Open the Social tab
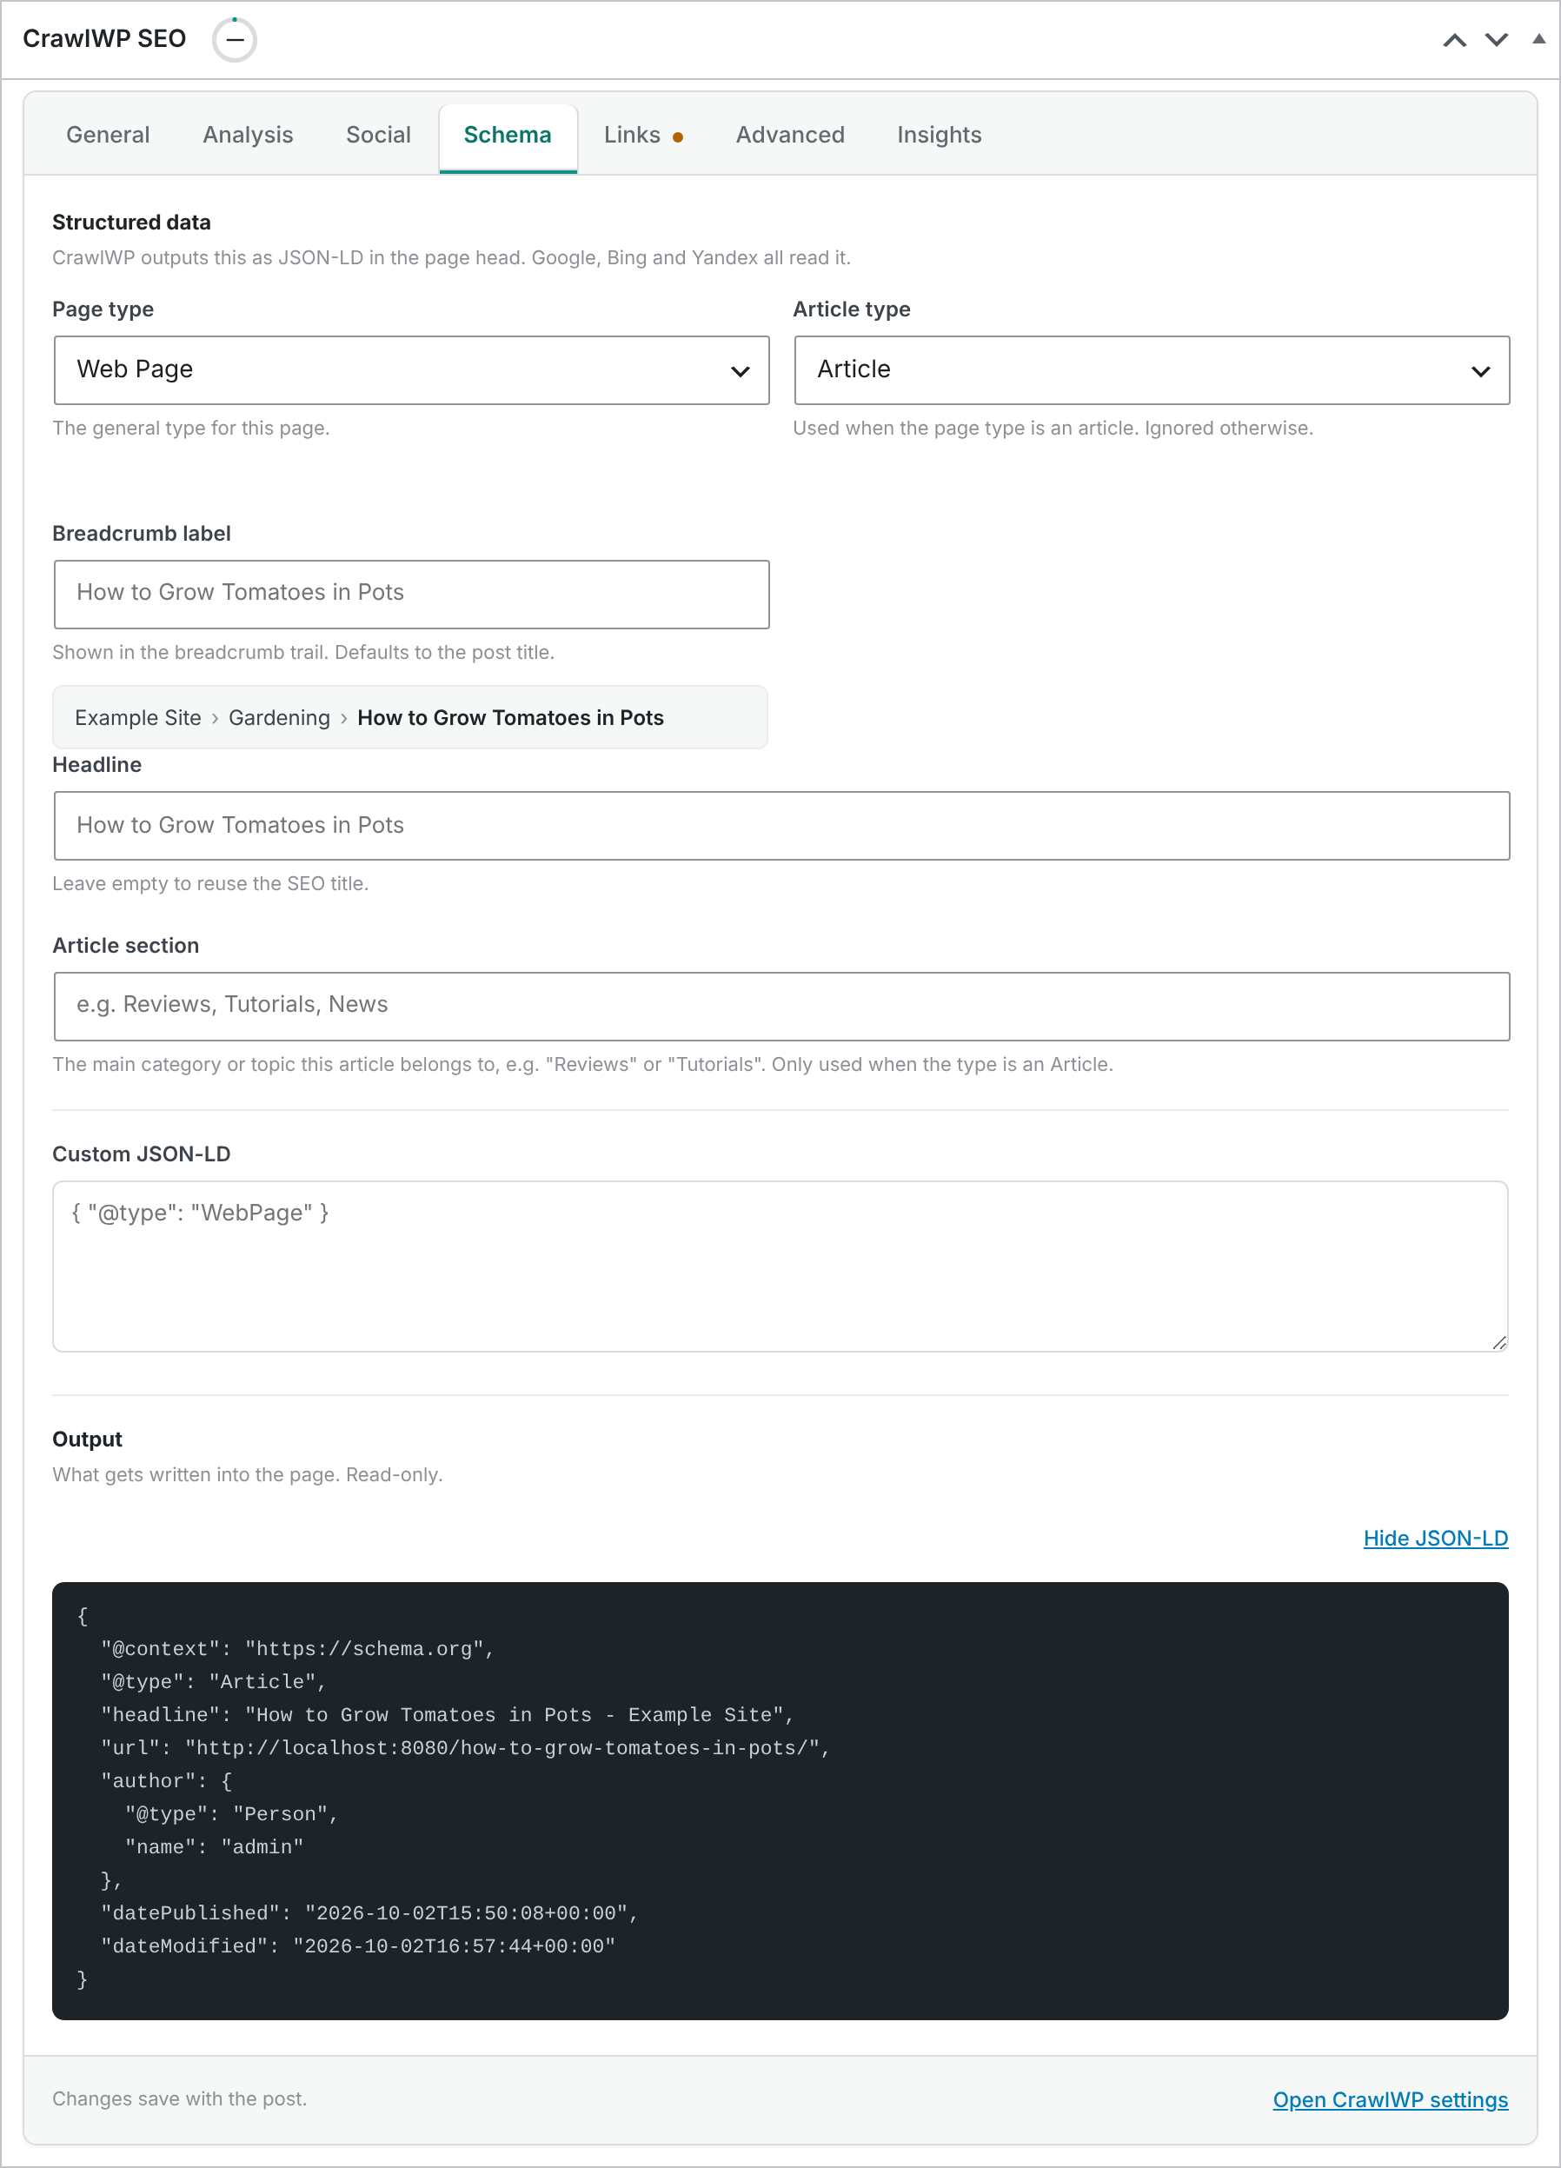 tap(379, 135)
